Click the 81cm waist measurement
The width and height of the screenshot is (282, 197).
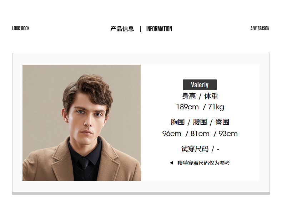click(200, 134)
